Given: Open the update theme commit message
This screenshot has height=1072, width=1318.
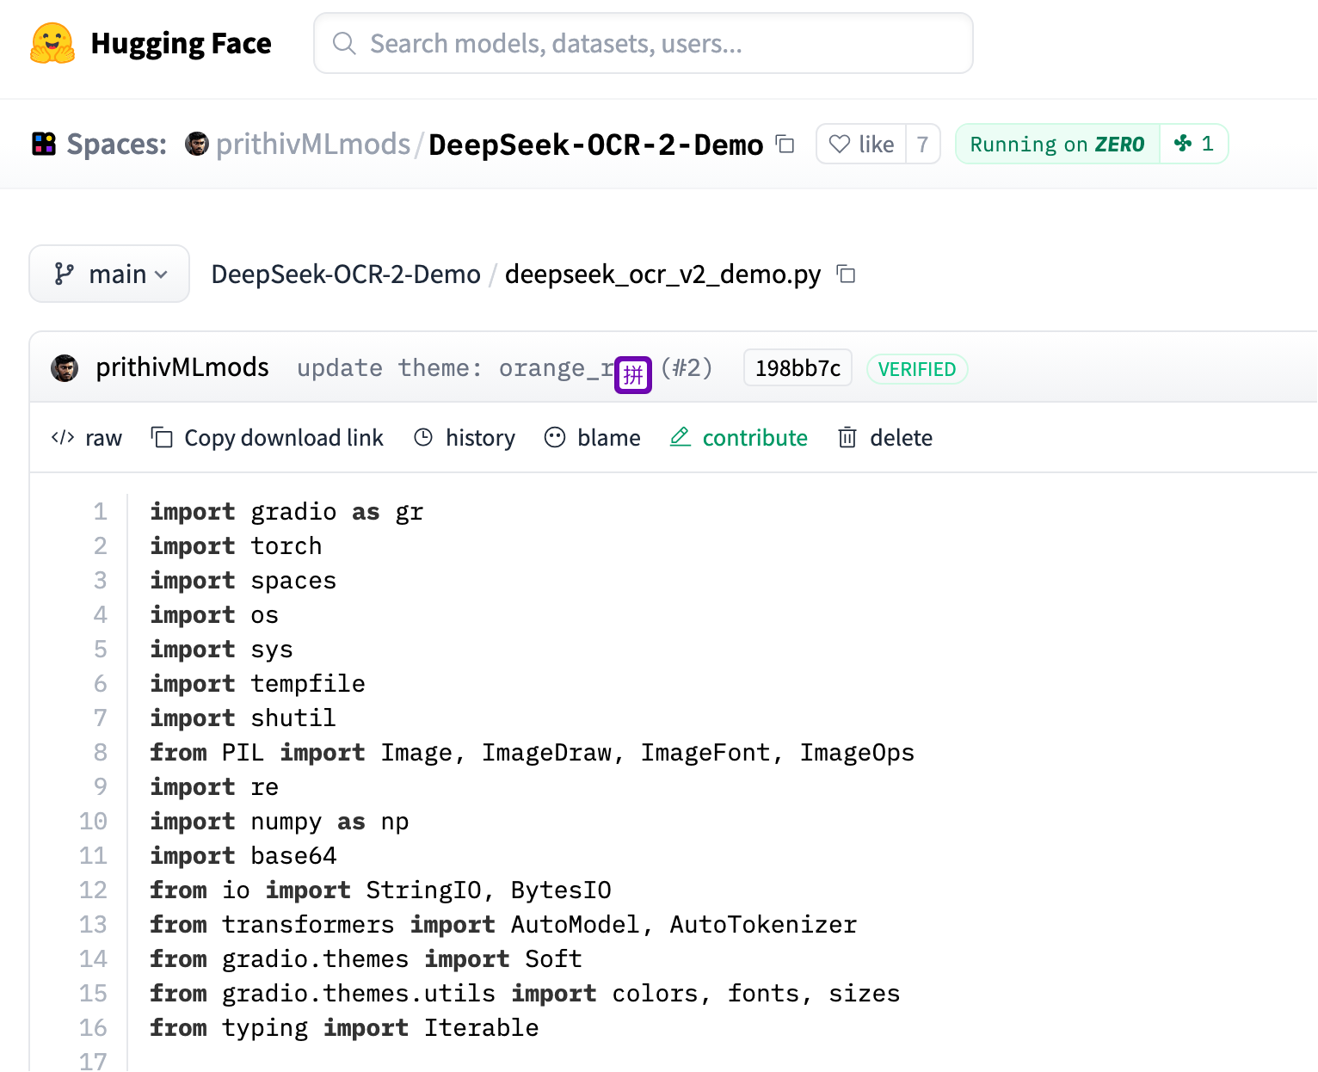Looking at the screenshot, I should pyautogui.click(x=456, y=368).
